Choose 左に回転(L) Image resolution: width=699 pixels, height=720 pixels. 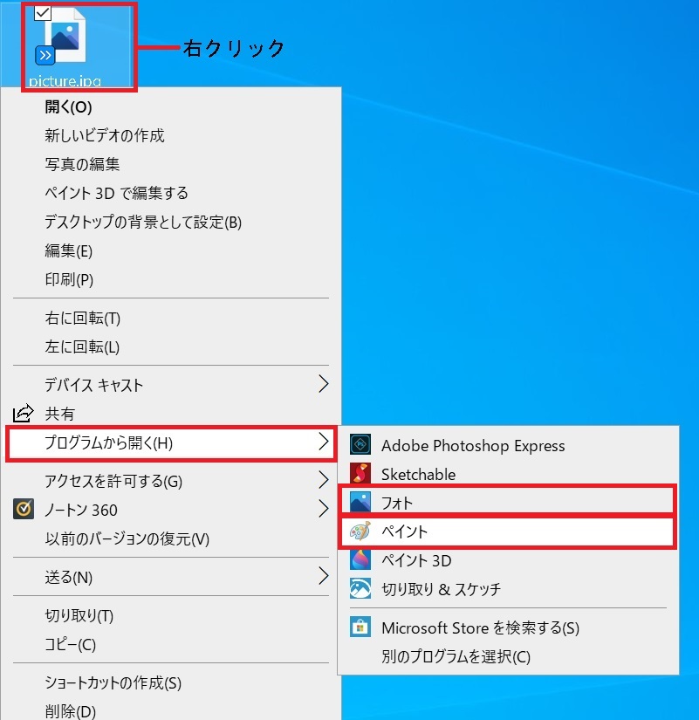click(x=82, y=346)
